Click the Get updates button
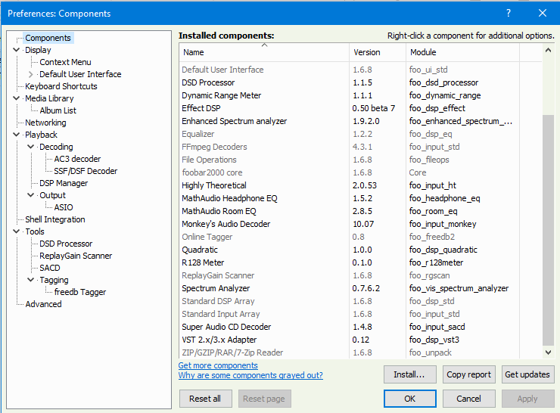 tap(528, 374)
